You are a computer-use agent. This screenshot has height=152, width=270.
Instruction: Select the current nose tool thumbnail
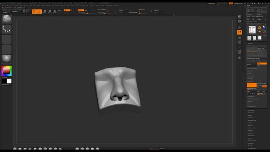point(252,30)
